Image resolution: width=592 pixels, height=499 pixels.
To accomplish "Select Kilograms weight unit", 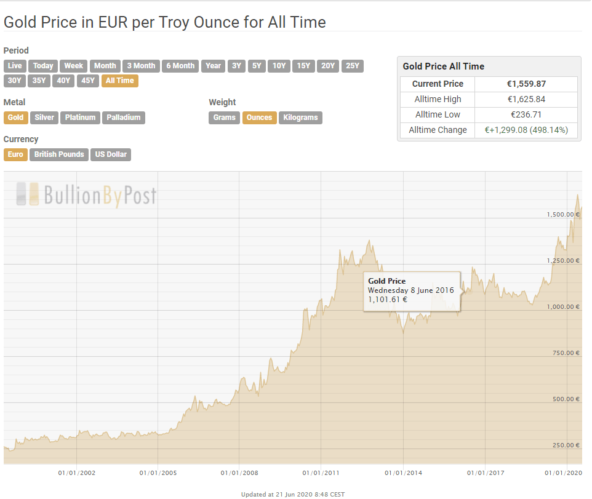I will click(x=300, y=118).
